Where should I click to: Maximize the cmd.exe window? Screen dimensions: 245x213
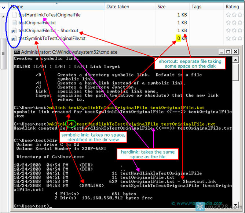(228, 52)
